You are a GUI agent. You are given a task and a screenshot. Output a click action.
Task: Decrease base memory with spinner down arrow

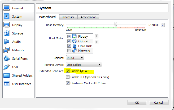163,26
